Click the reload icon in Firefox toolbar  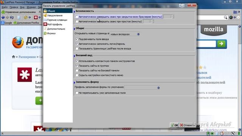(x=12, y=17)
